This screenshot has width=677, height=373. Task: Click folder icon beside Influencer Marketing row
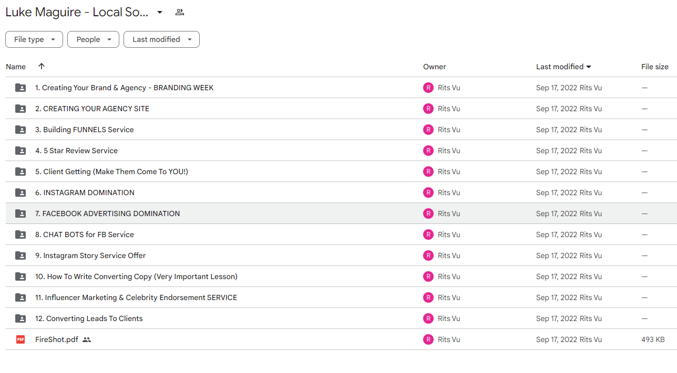[20, 297]
